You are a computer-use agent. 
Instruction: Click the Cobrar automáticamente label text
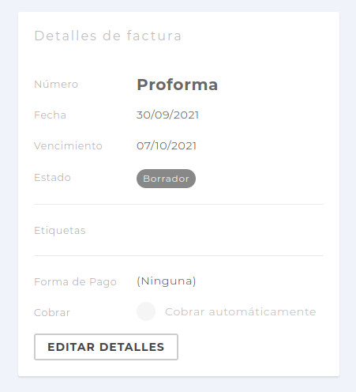(241, 311)
